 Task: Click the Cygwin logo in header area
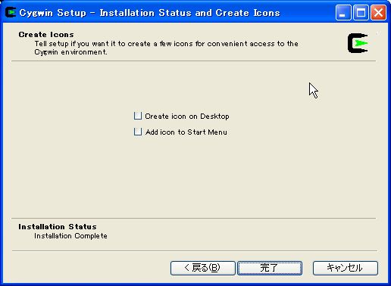point(358,43)
